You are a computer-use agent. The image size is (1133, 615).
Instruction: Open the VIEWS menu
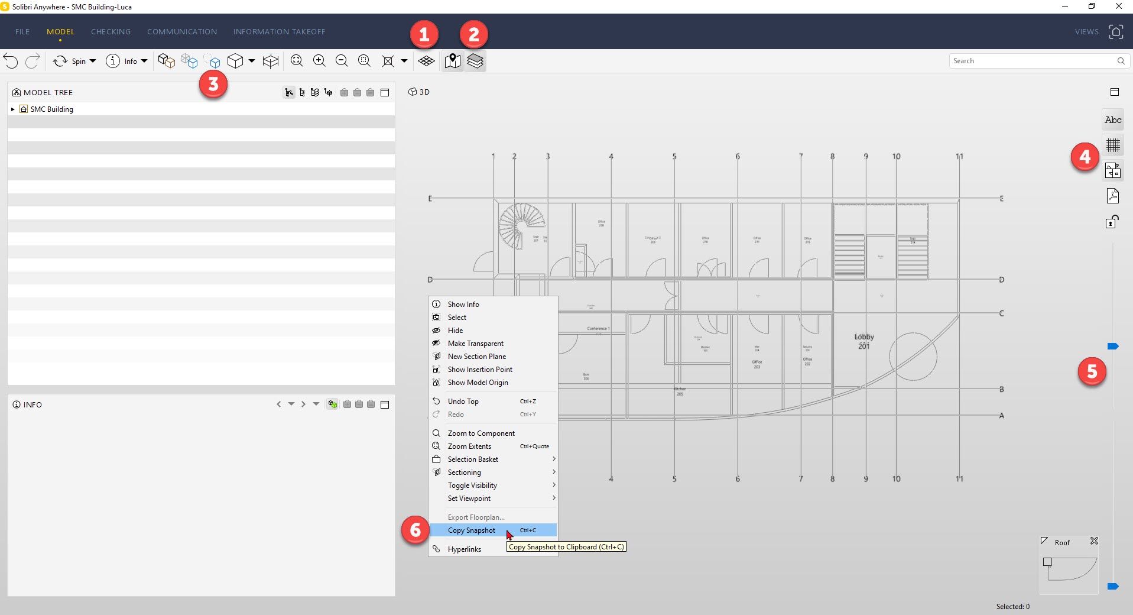pos(1086,32)
